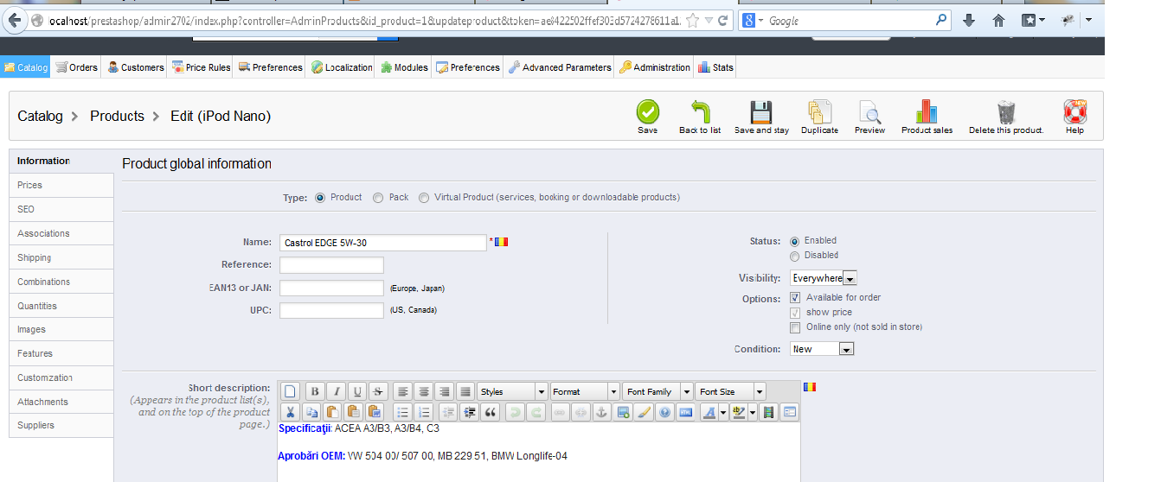Image resolution: width=1161 pixels, height=482 pixels.
Task: Click the Insert anchor icon
Action: point(601,412)
